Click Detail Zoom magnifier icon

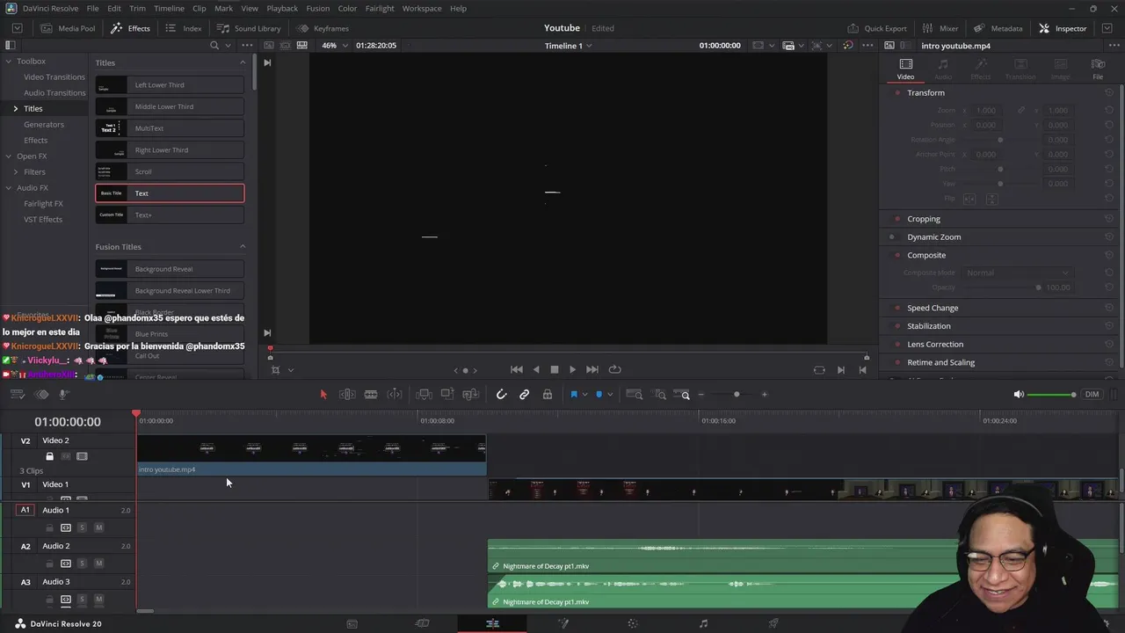pos(659,395)
